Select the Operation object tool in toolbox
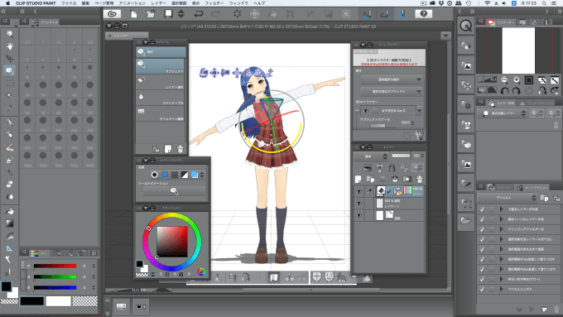Screen dimensions: 563x317 pos(10,70)
